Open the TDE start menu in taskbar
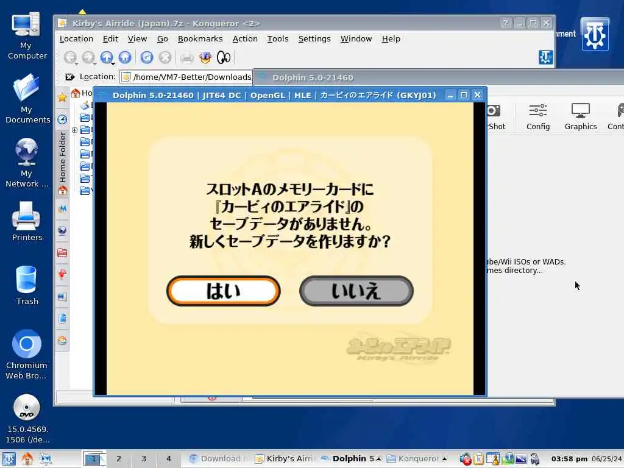 (x=9, y=459)
